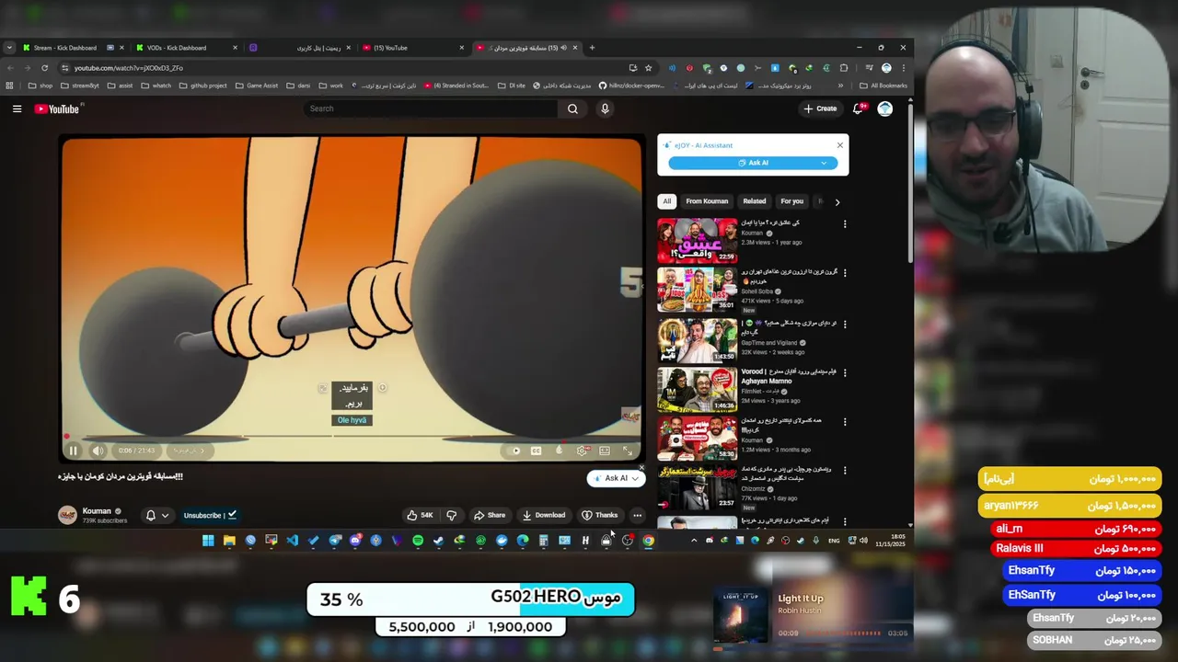The height and width of the screenshot is (662, 1178).
Task: Open options for first Kouman suggestion
Action: (845, 223)
